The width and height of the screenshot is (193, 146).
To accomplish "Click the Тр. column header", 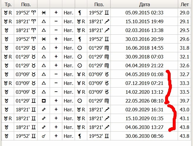I will [8, 5].
